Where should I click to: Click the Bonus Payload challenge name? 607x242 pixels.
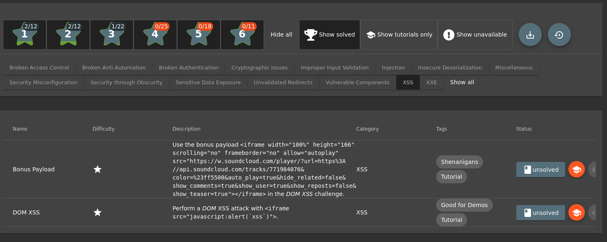pos(34,169)
